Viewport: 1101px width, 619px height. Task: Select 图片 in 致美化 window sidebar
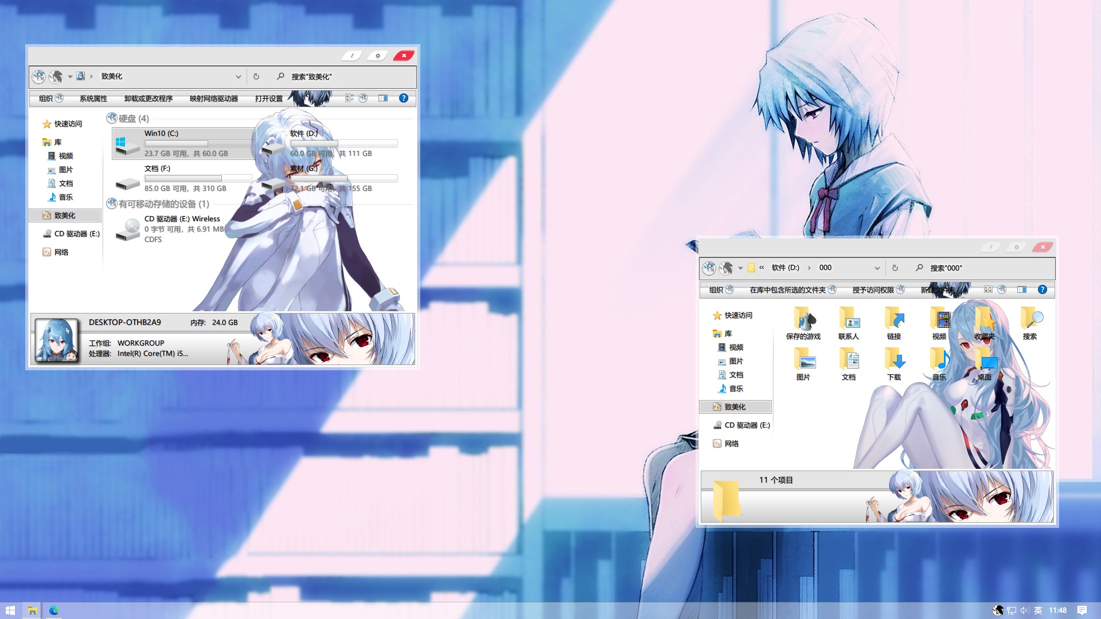point(60,170)
